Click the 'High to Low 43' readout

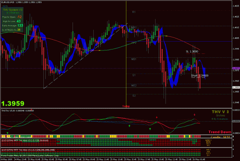pos(12,21)
